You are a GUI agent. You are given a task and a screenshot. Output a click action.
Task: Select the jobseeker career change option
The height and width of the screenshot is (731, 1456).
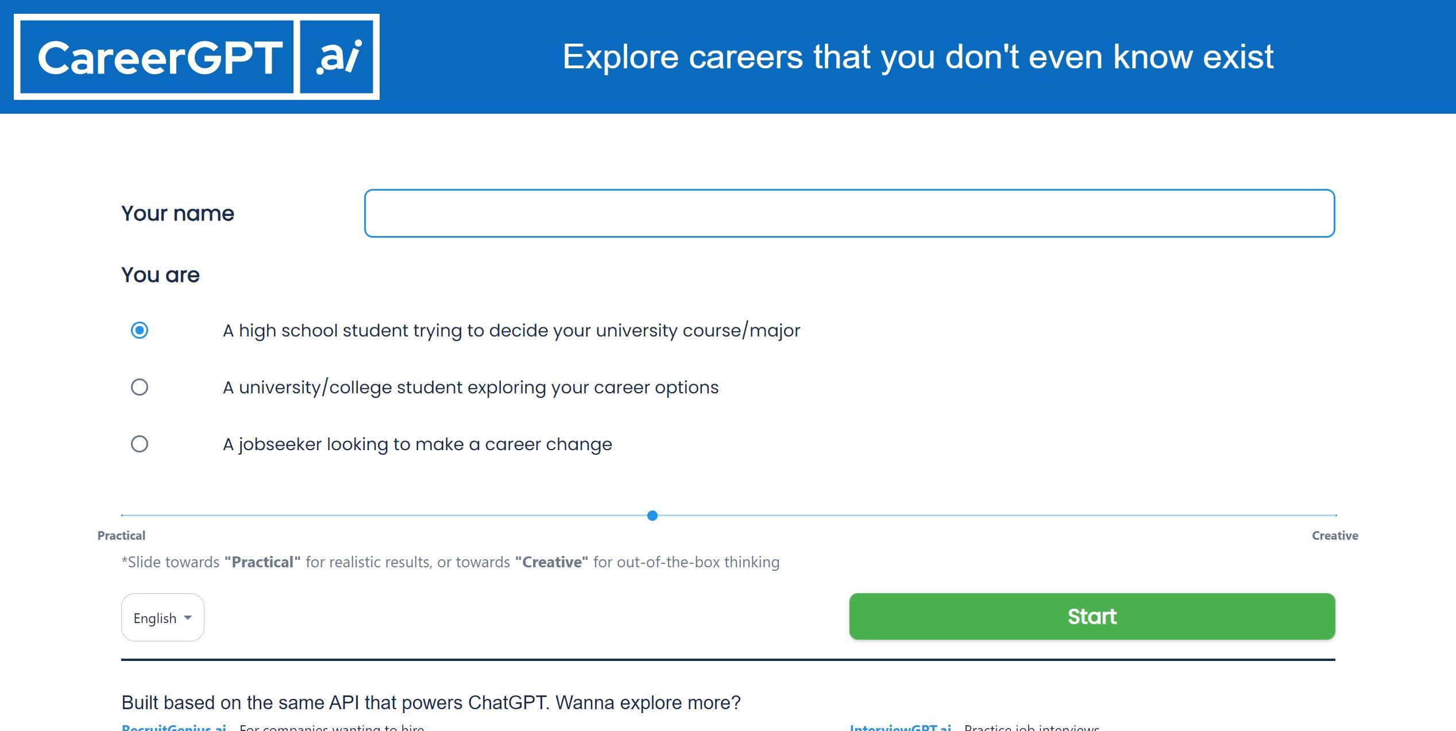point(138,443)
